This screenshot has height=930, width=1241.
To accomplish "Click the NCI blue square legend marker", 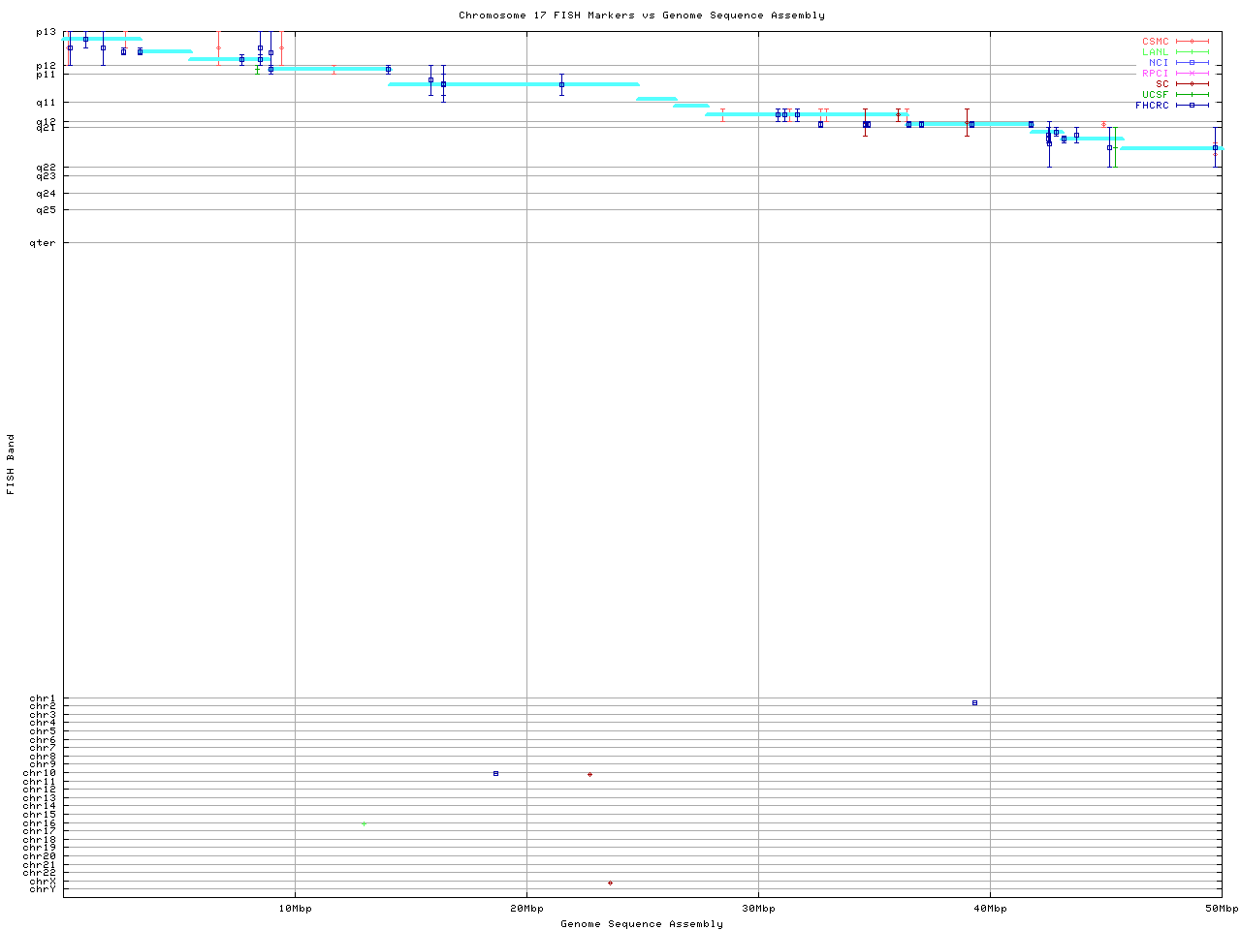I will pos(1192,63).
